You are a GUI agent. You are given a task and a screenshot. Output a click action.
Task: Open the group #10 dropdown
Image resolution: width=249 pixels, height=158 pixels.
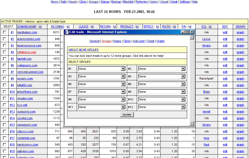click(162, 99)
